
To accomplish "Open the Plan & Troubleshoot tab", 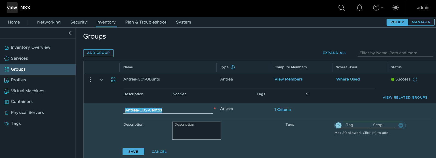I will click(x=146, y=22).
